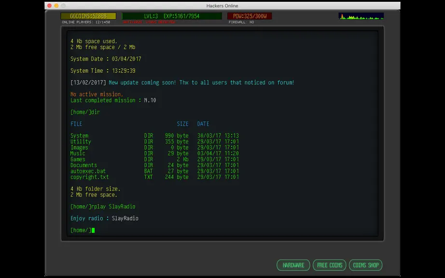Image resolution: width=445 pixels, height=278 pixels.
Task: Open the COINS SHOP button
Action: pyautogui.click(x=365, y=265)
